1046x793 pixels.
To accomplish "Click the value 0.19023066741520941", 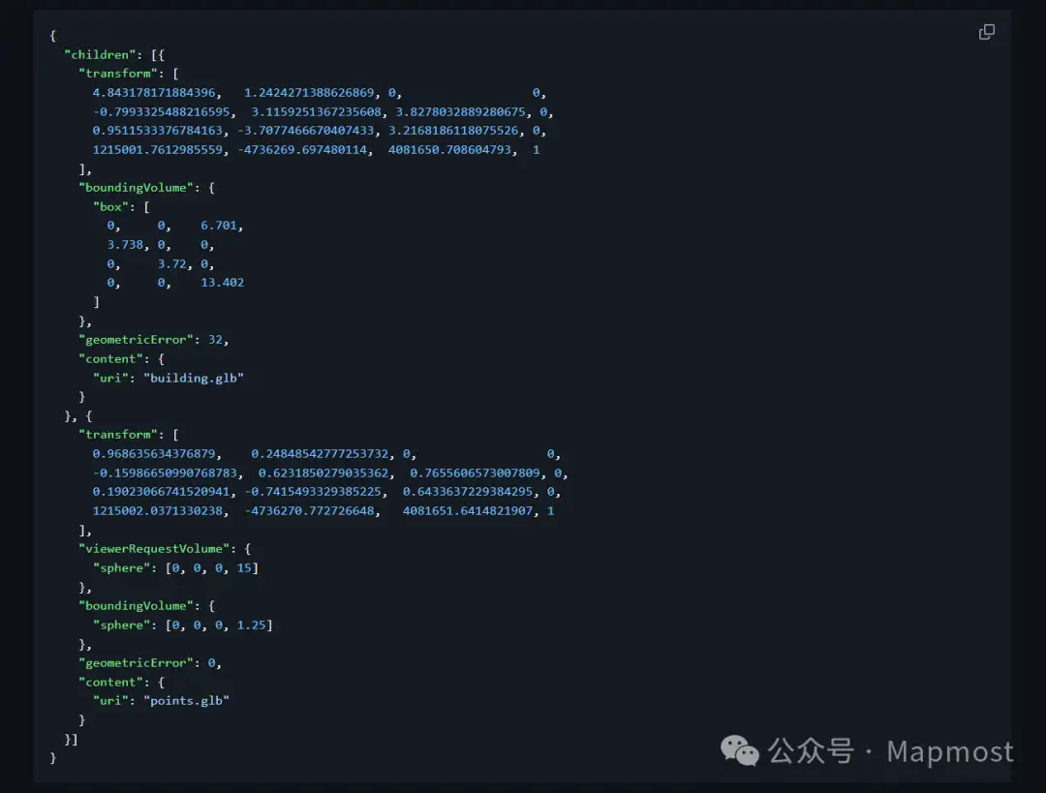I will point(161,492).
